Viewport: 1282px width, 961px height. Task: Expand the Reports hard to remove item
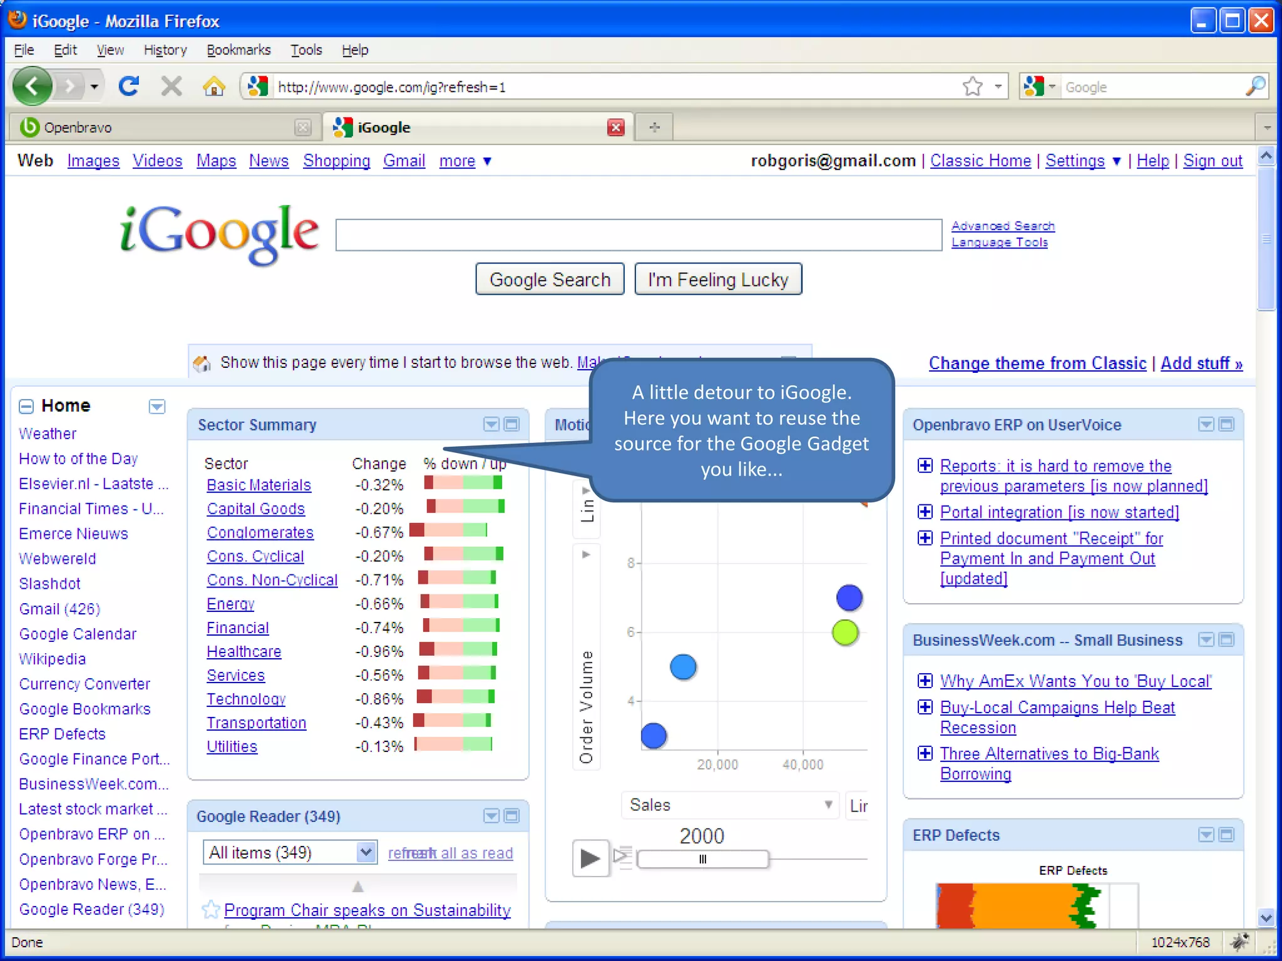[925, 466]
